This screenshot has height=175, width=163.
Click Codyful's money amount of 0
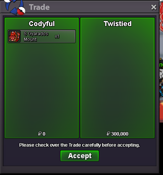pos(42,134)
